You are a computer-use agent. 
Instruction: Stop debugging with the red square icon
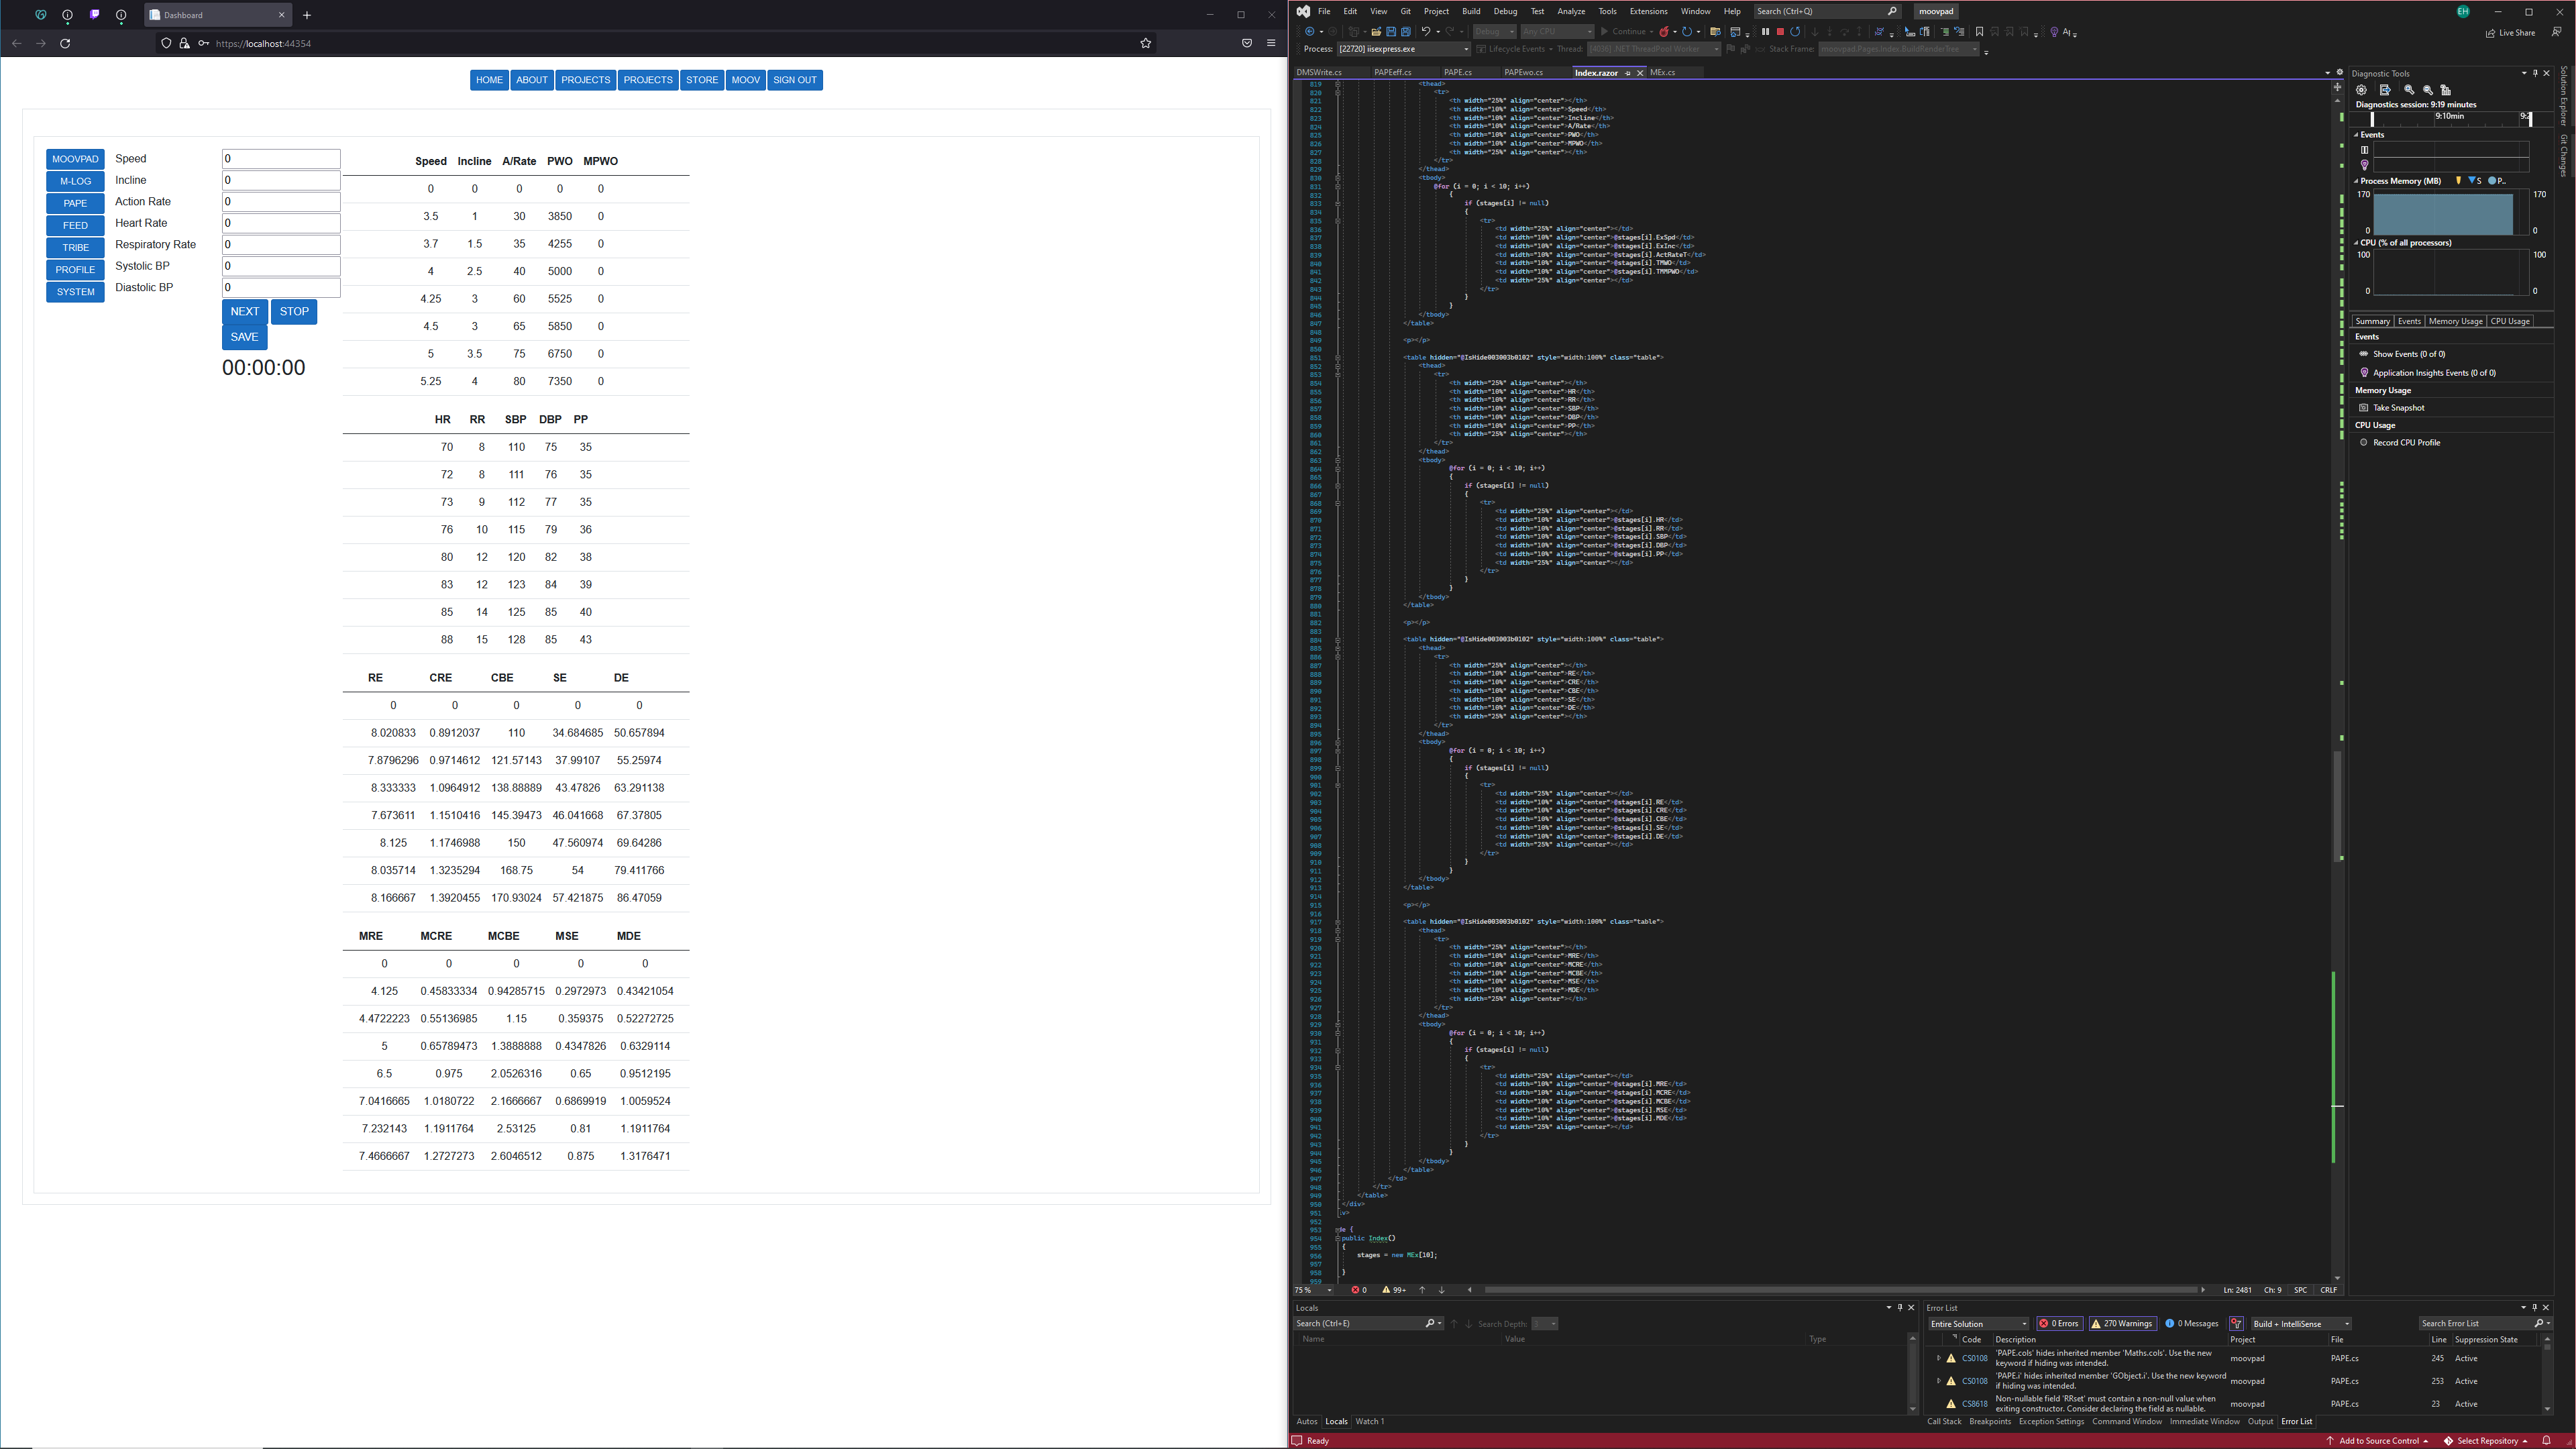click(1780, 32)
